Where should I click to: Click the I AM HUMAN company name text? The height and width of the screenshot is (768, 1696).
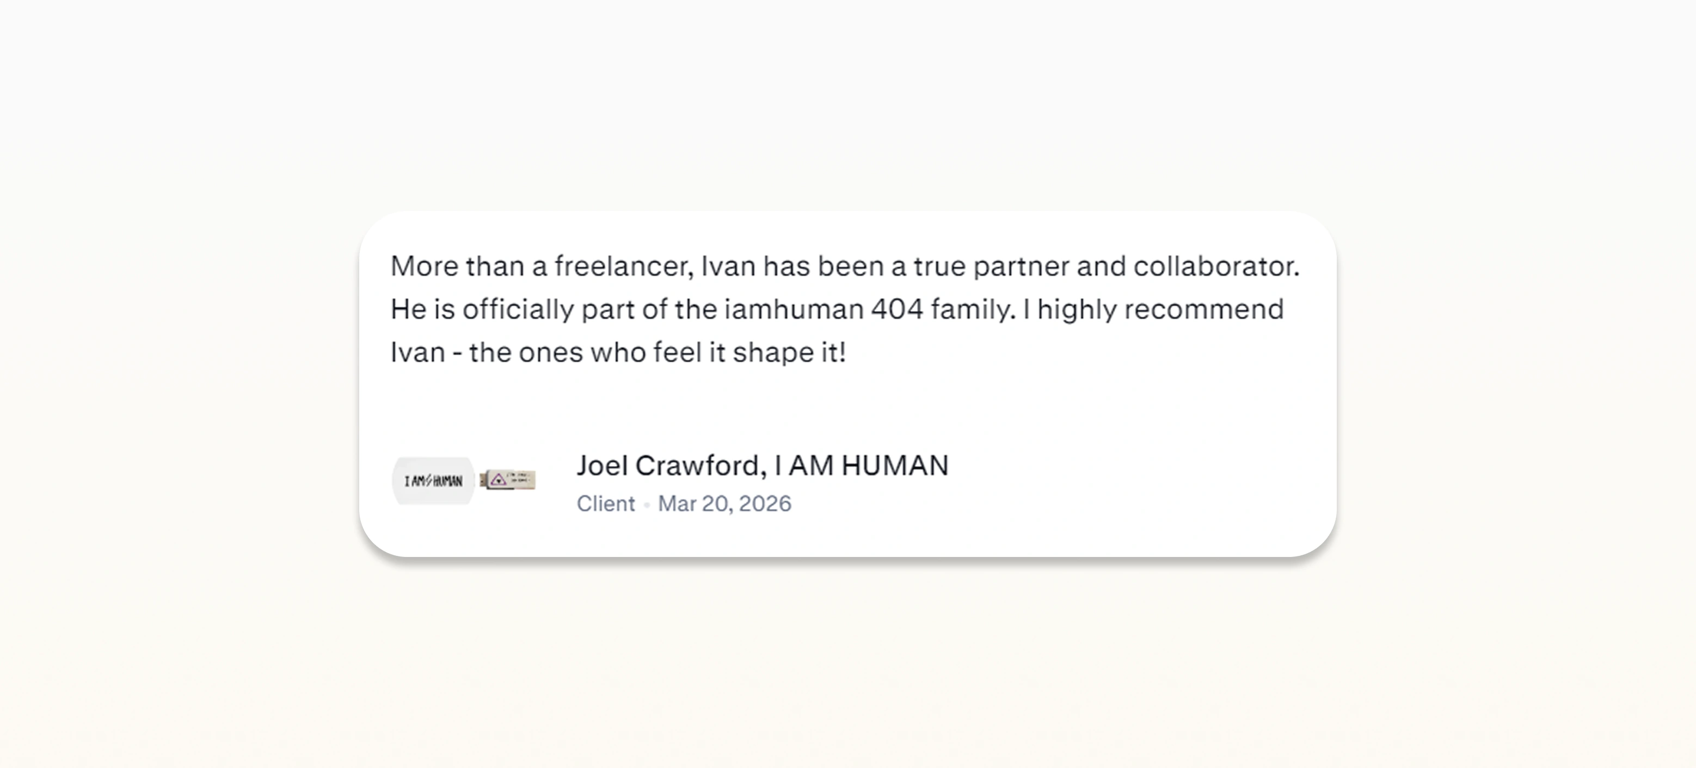(862, 465)
